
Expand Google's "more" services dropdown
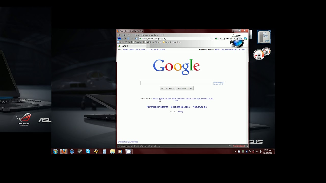click(x=162, y=49)
